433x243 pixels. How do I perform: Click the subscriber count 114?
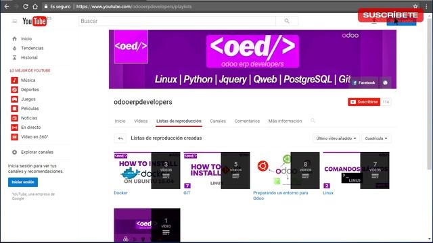coord(386,102)
